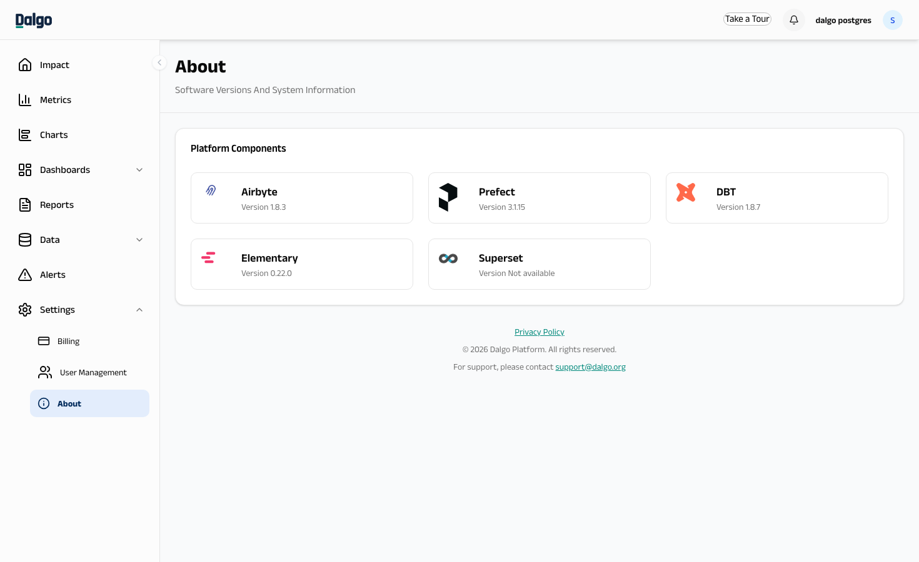Click support@dalgo.org email link

(590, 367)
